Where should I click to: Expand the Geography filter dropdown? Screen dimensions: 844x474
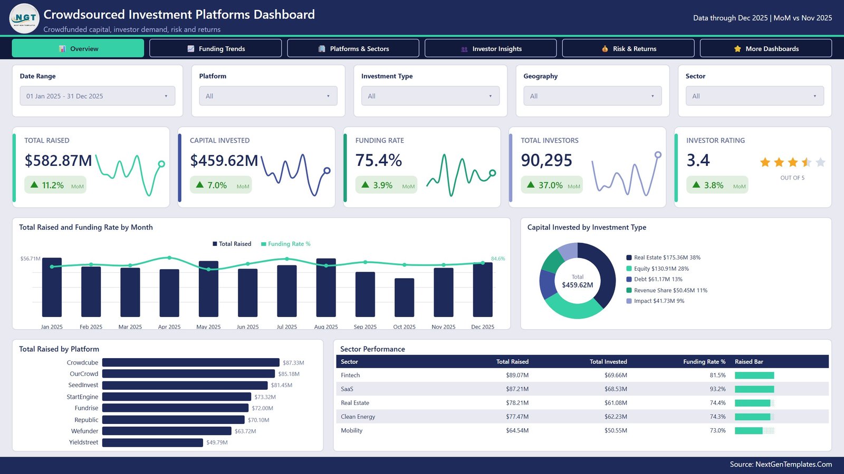(592, 96)
